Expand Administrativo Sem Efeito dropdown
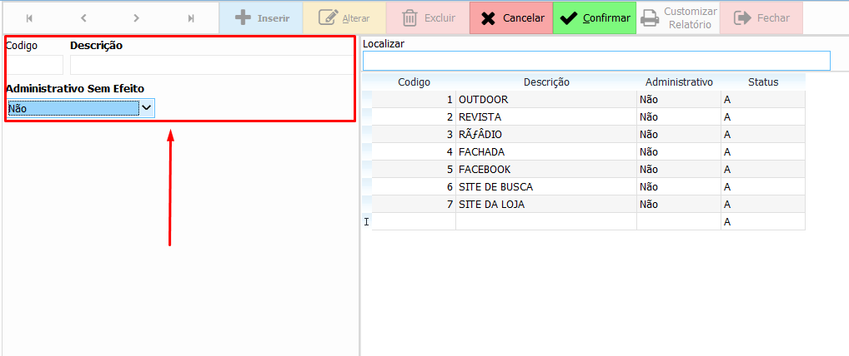Viewport: 849px width, 356px height. pos(146,107)
